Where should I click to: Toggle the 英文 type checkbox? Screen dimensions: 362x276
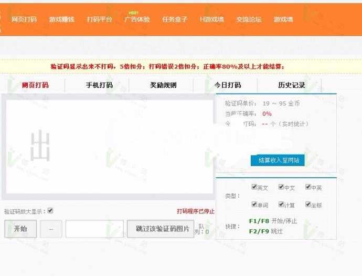(x=254, y=187)
